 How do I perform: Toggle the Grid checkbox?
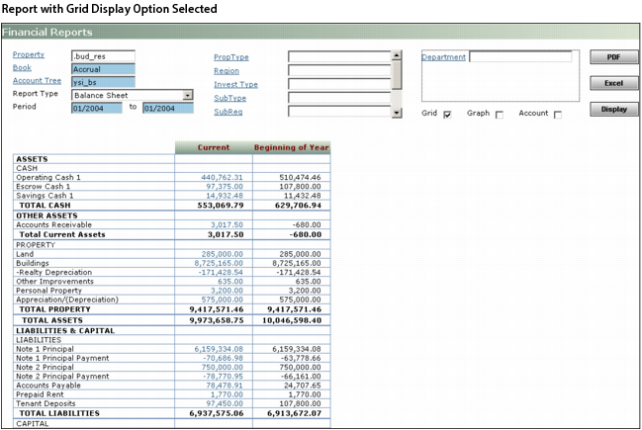(x=448, y=115)
